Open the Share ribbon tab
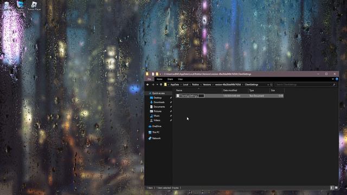 point(170,79)
